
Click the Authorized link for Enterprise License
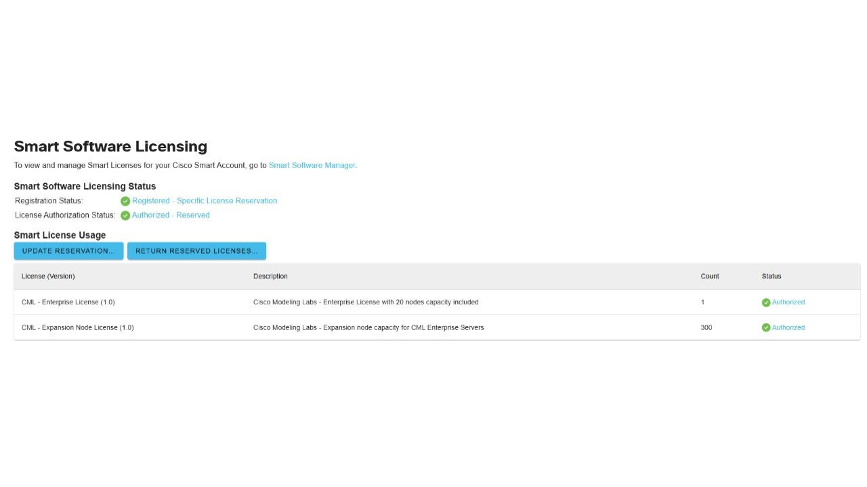(788, 302)
